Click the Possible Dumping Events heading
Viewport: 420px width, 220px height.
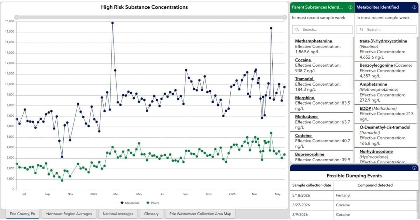(x=354, y=176)
